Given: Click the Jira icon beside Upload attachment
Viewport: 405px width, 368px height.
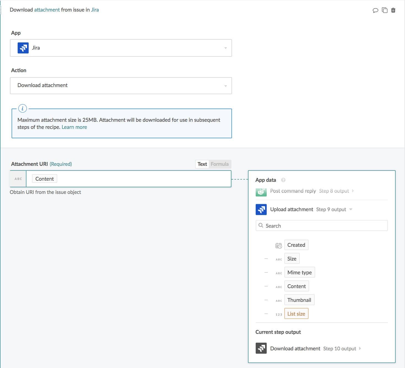Looking at the screenshot, I should pos(261,210).
